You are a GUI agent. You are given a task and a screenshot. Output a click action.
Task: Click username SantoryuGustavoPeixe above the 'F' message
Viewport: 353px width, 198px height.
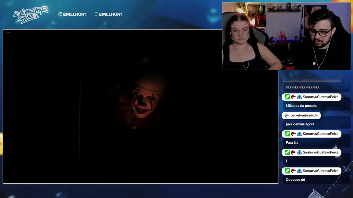320,152
